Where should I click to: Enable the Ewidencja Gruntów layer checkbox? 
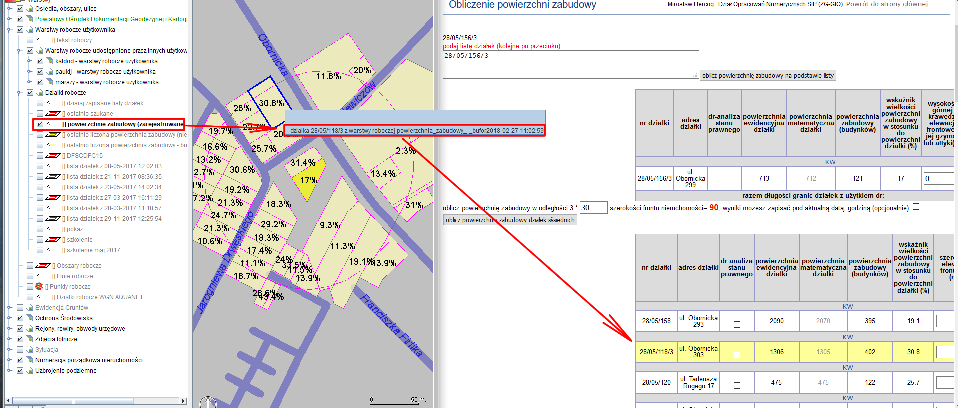pos(20,308)
